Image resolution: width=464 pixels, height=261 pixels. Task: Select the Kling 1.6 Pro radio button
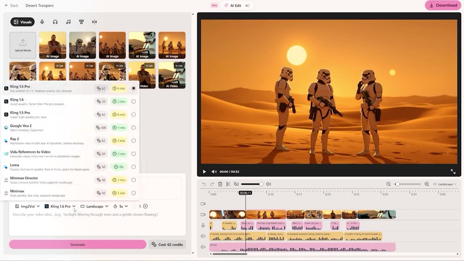tap(134, 88)
